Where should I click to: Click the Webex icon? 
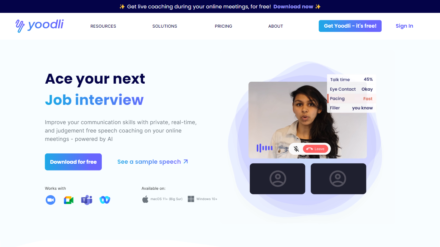pos(105,200)
